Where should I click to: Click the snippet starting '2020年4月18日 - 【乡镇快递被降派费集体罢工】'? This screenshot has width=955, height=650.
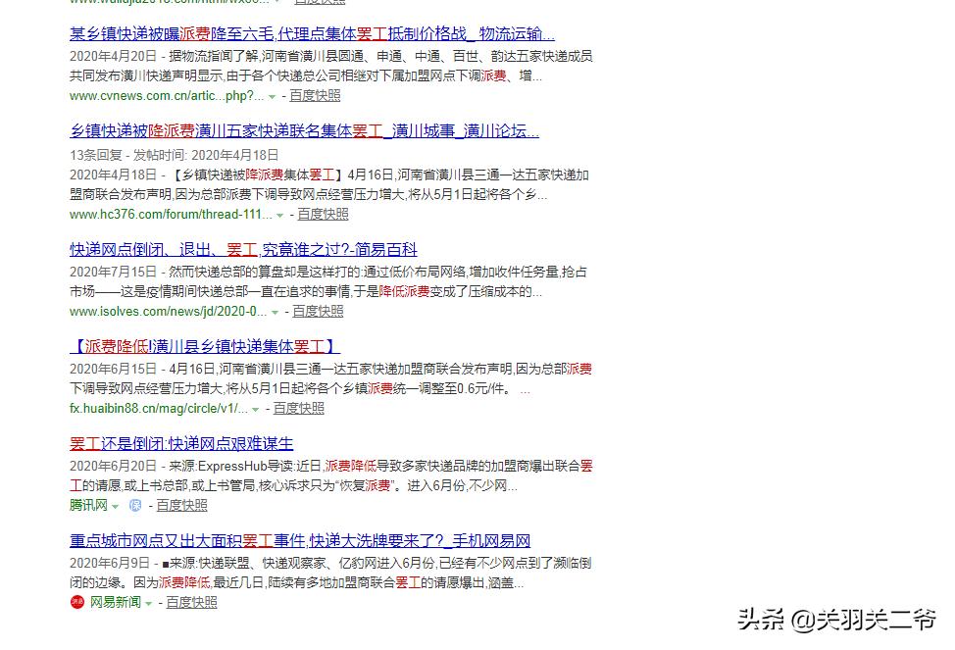[x=328, y=184]
